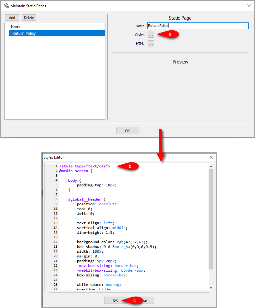Screen dimensions: 255x308
Task: Click the 'position: absolute;' code line
Action: (x=98, y=204)
